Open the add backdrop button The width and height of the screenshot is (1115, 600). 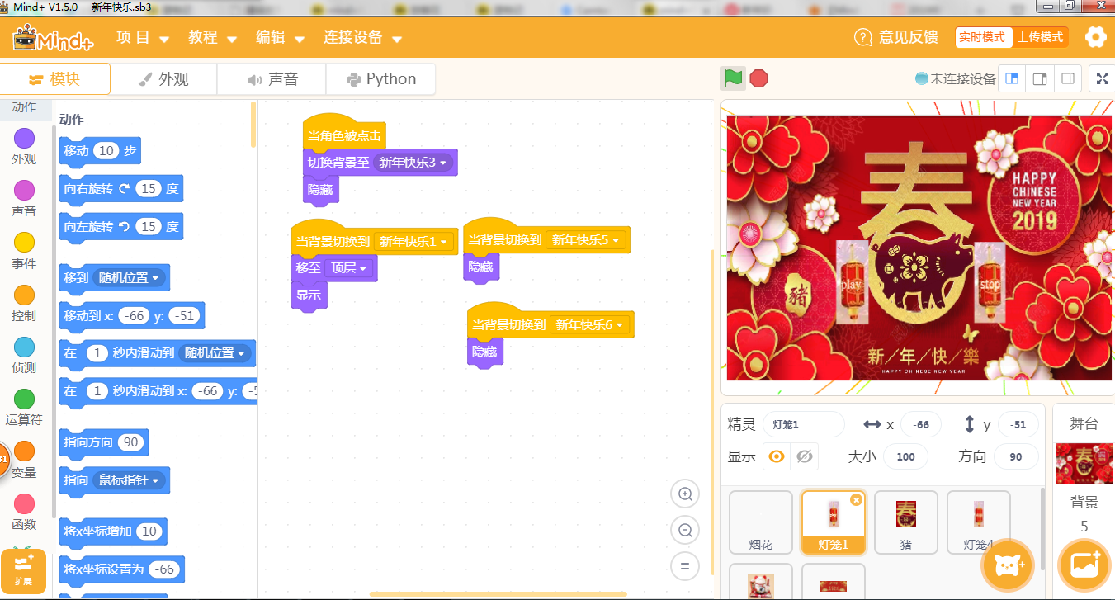[1084, 565]
